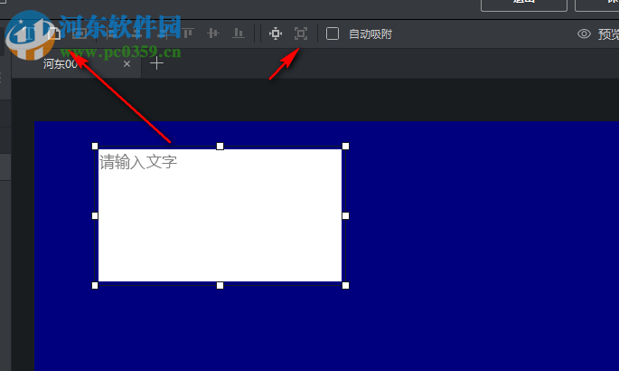
Task: Click the 自动吸附 label
Action: tap(370, 34)
